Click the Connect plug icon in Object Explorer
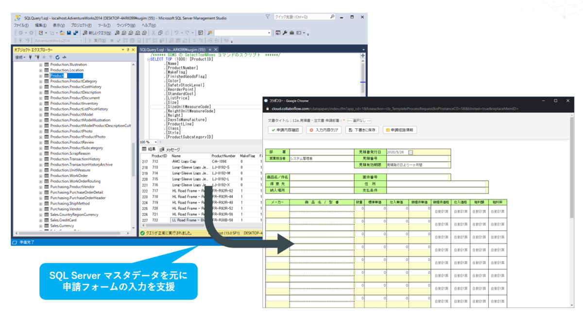The height and width of the screenshot is (312, 583). [x=30, y=57]
